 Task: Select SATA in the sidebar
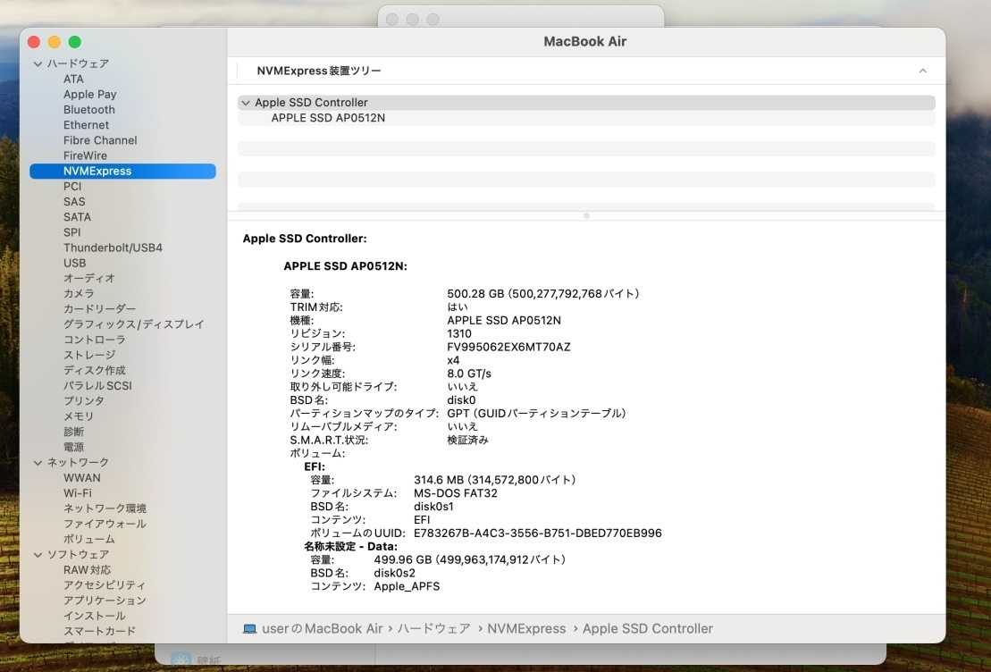point(77,217)
